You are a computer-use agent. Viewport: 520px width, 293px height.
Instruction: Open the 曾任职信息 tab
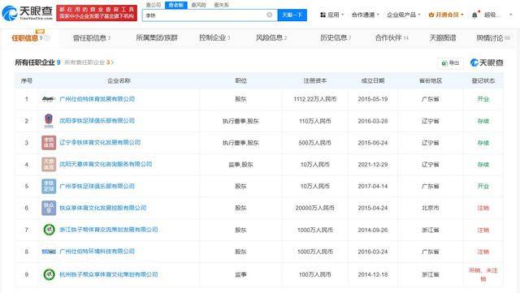tap(92, 38)
